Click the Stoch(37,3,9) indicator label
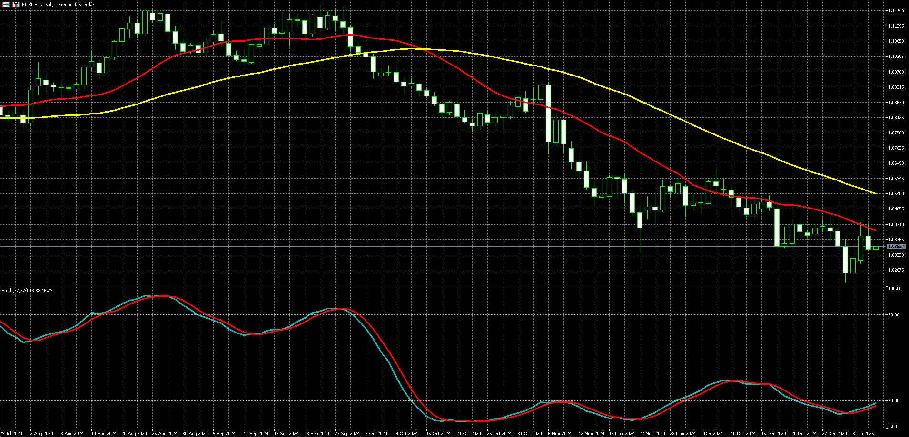 27,290
